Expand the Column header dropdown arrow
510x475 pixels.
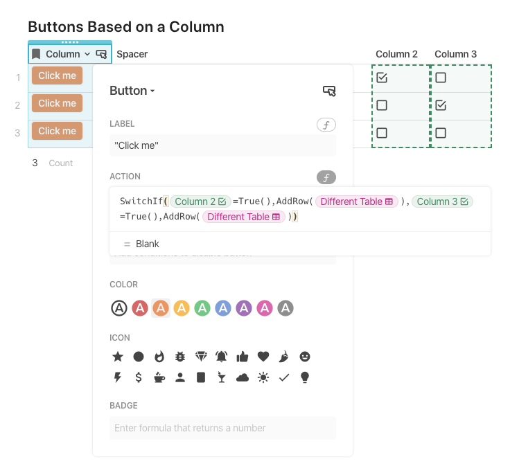point(87,54)
